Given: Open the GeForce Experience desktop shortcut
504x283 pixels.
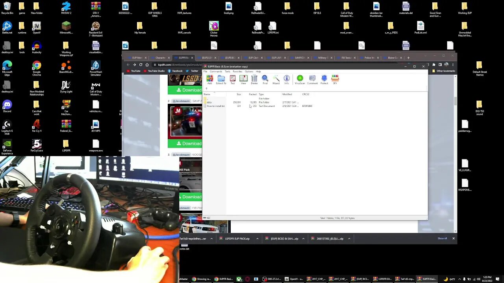Looking at the screenshot, I should [x=7, y=147].
